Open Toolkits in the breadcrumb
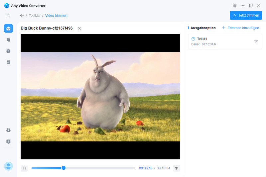 pos(35,16)
